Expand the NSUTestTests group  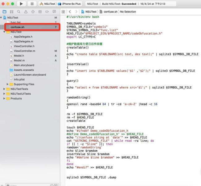point(4,89)
